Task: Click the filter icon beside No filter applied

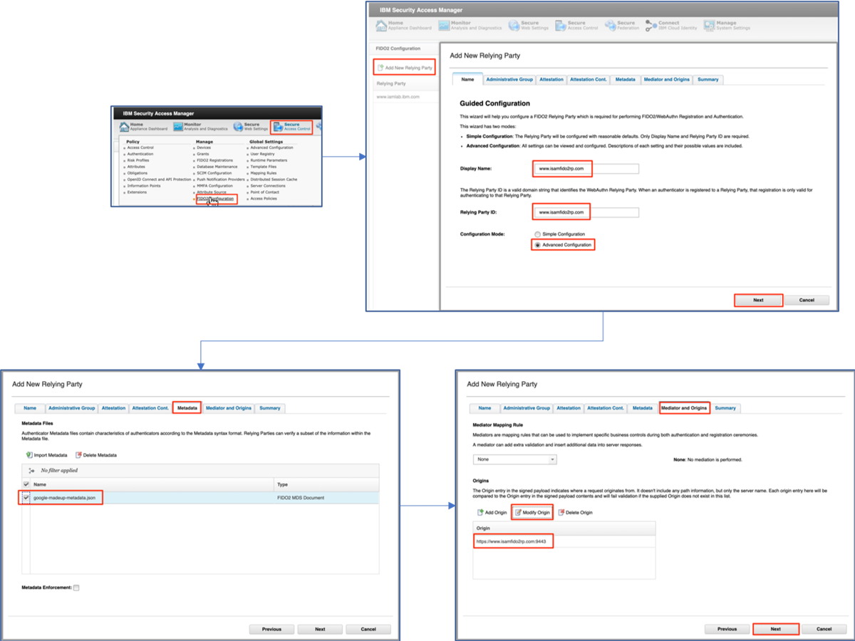Action: pos(31,471)
